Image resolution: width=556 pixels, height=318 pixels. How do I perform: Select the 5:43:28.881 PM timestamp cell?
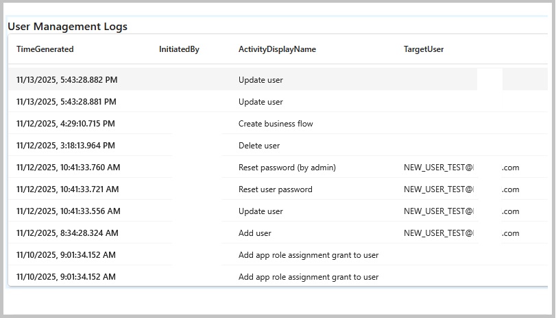(x=67, y=102)
